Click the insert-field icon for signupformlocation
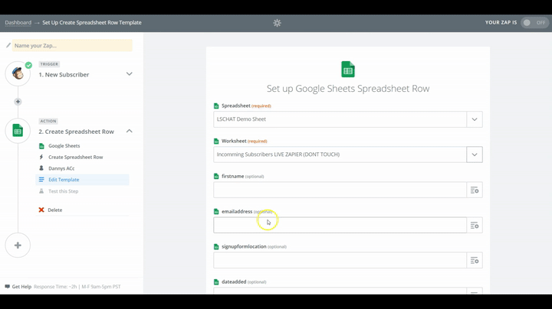 click(475, 261)
